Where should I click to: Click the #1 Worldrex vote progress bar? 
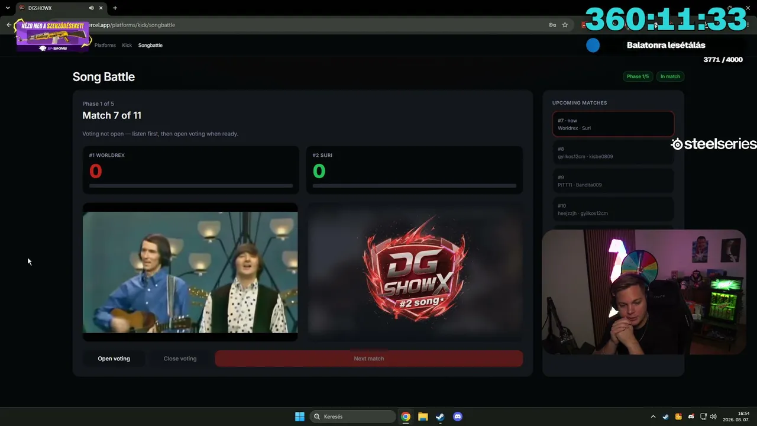pos(191,186)
